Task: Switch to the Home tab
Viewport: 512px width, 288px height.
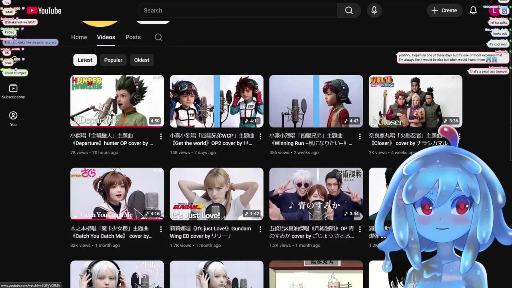Action: (x=79, y=37)
